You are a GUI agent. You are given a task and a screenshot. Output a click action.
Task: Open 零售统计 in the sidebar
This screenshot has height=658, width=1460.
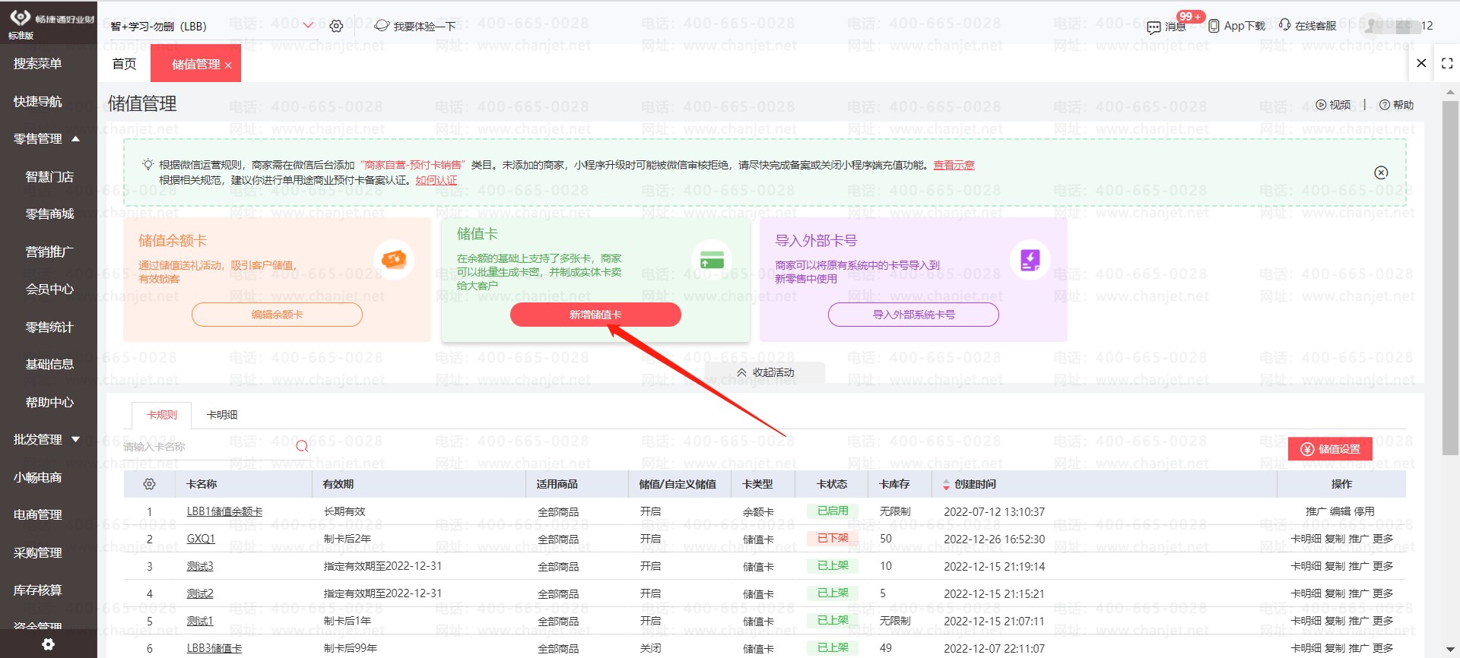49,327
